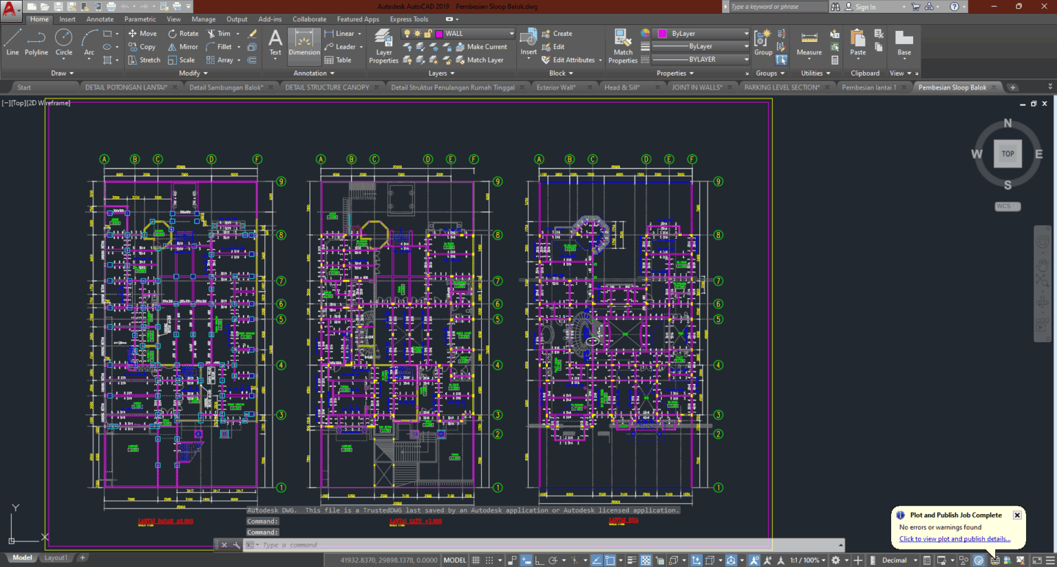The width and height of the screenshot is (1057, 567).
Task: Activate the Trim tool
Action: [x=223, y=33]
